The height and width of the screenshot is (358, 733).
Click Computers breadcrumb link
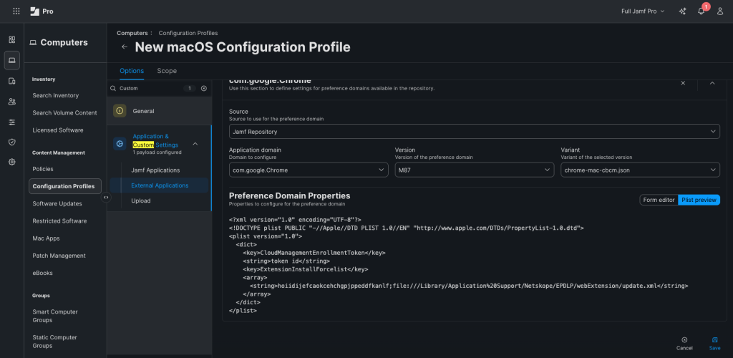click(x=132, y=33)
